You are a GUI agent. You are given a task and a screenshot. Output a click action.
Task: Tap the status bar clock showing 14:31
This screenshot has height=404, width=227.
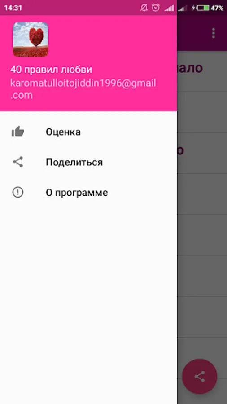click(13, 8)
